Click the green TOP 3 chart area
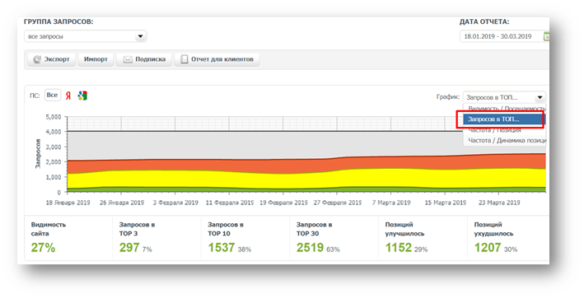Viewport: 584px width, 299px height. pyautogui.click(x=306, y=189)
